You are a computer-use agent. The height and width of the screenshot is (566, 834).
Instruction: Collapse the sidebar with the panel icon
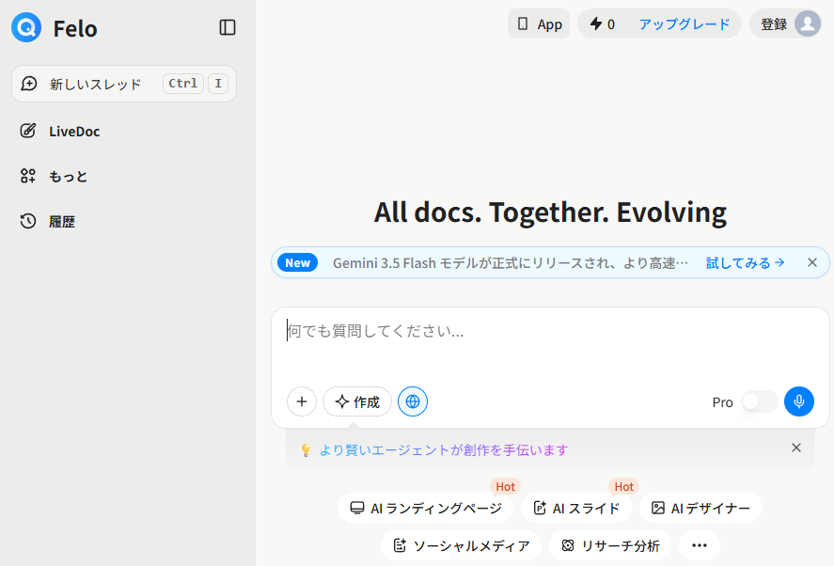[228, 27]
